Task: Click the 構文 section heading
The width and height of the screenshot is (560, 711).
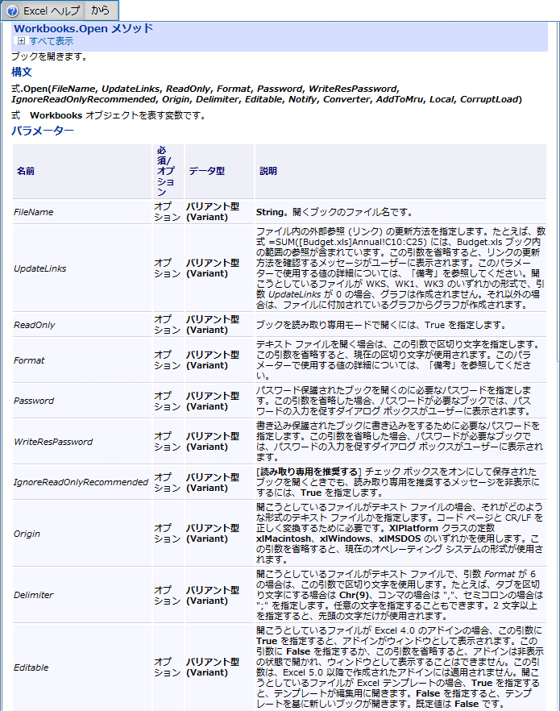Action: [21, 72]
